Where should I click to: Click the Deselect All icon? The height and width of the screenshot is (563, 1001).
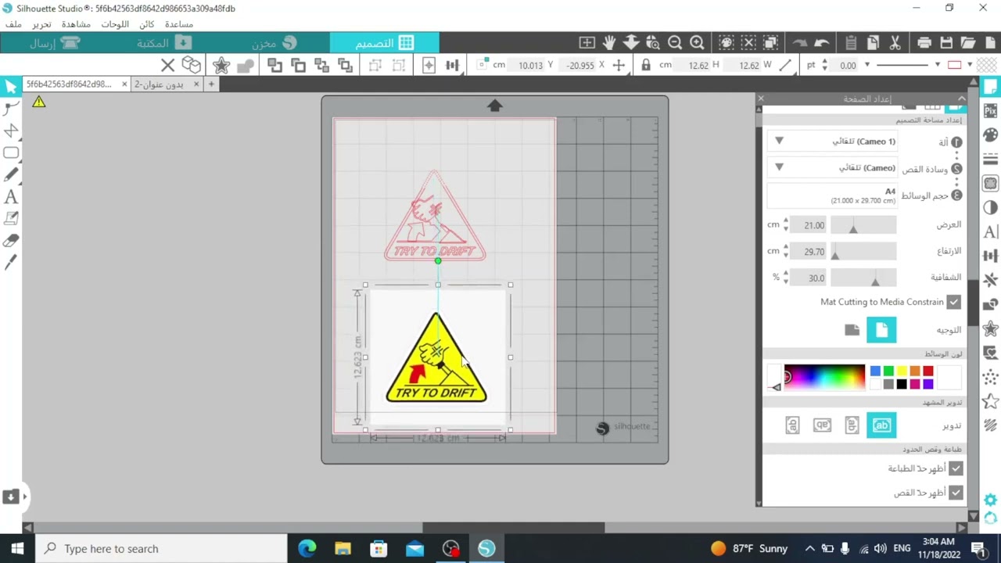748,43
